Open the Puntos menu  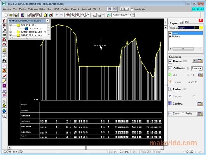click(x=23, y=9)
